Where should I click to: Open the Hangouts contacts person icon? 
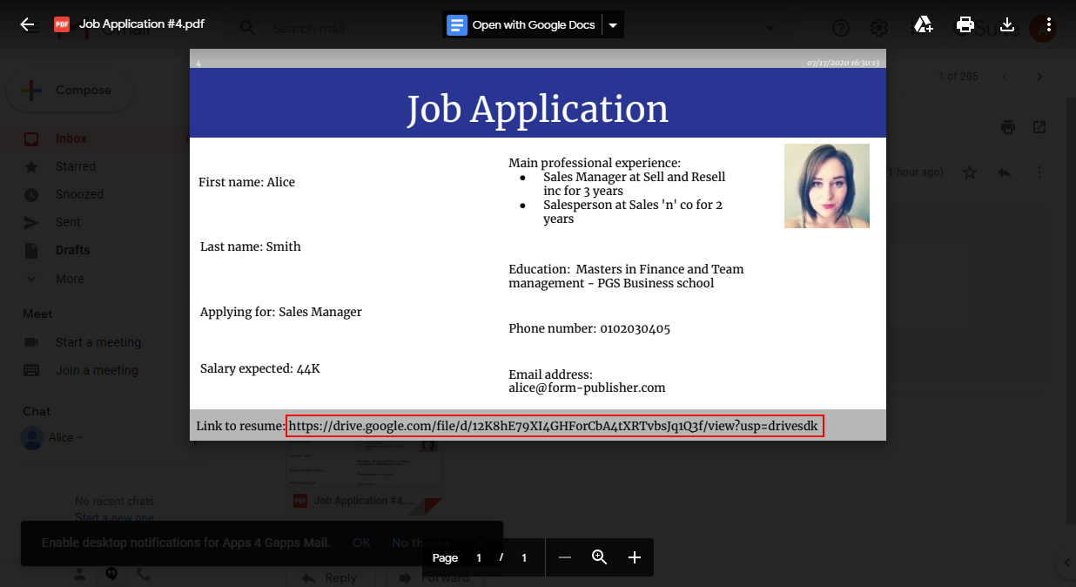point(79,575)
